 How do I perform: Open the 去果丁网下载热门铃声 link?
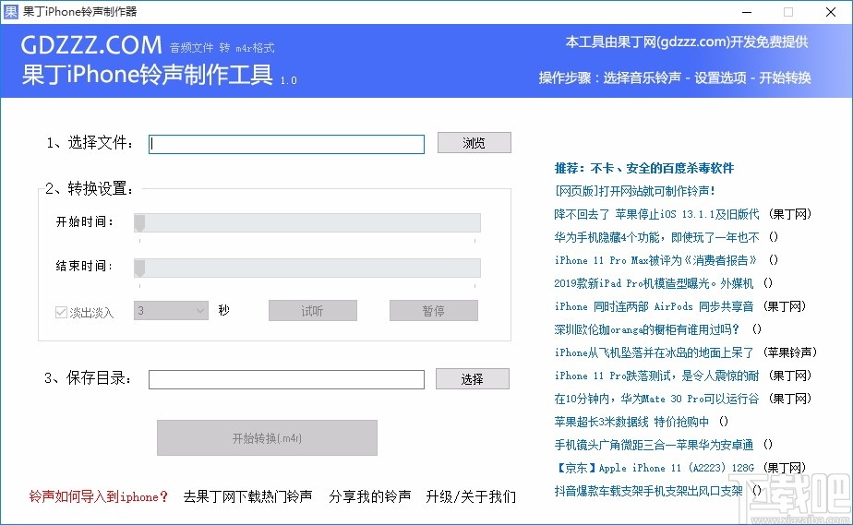coord(248,496)
